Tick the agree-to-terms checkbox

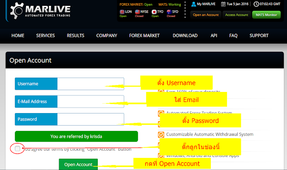click(17, 148)
